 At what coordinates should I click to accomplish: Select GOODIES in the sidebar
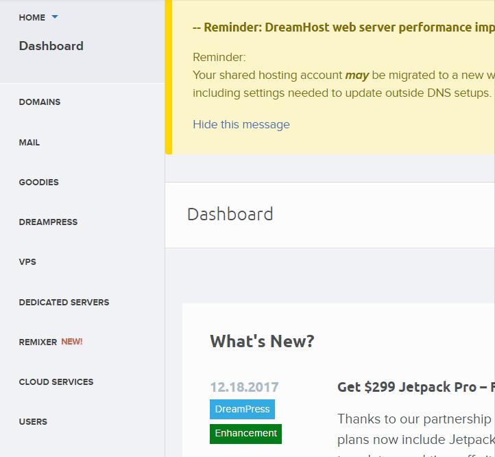click(39, 183)
